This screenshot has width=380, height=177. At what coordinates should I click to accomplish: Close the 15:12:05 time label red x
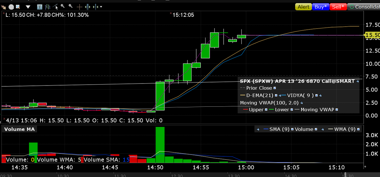(x=171, y=13)
